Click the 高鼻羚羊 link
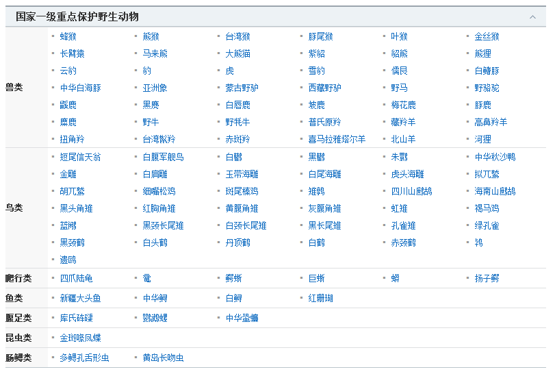Screen dimensions: 555x374 pos(491,122)
